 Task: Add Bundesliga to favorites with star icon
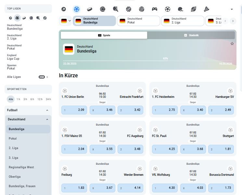pos(232,44)
